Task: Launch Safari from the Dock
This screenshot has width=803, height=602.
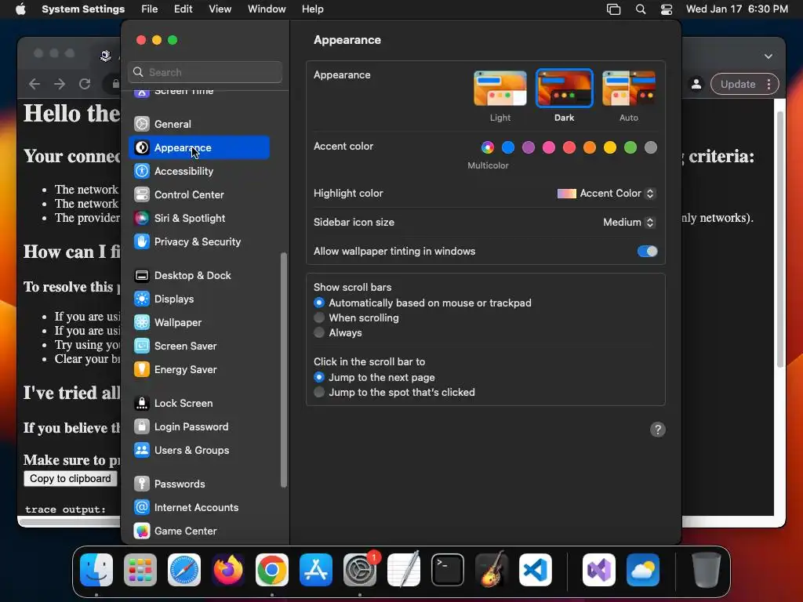Action: point(184,570)
